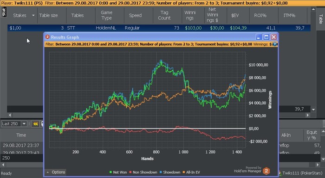Image resolution: width=325 pixels, height=178 pixels.
Task: Click down arrow of hands list vertical scrollbar
Action: point(323,159)
